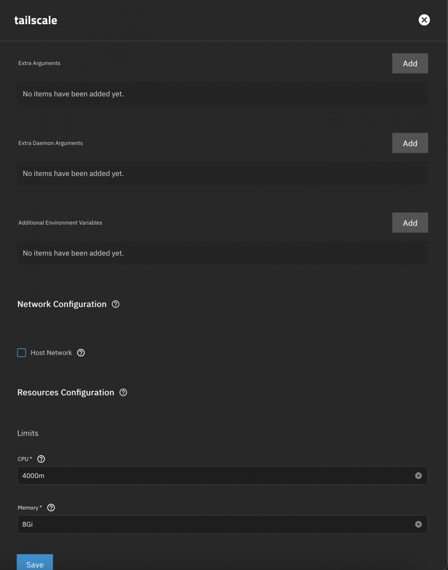Viewport: 448px width, 570px height.
Task: Click the tailscale panel title
Action: (36, 20)
